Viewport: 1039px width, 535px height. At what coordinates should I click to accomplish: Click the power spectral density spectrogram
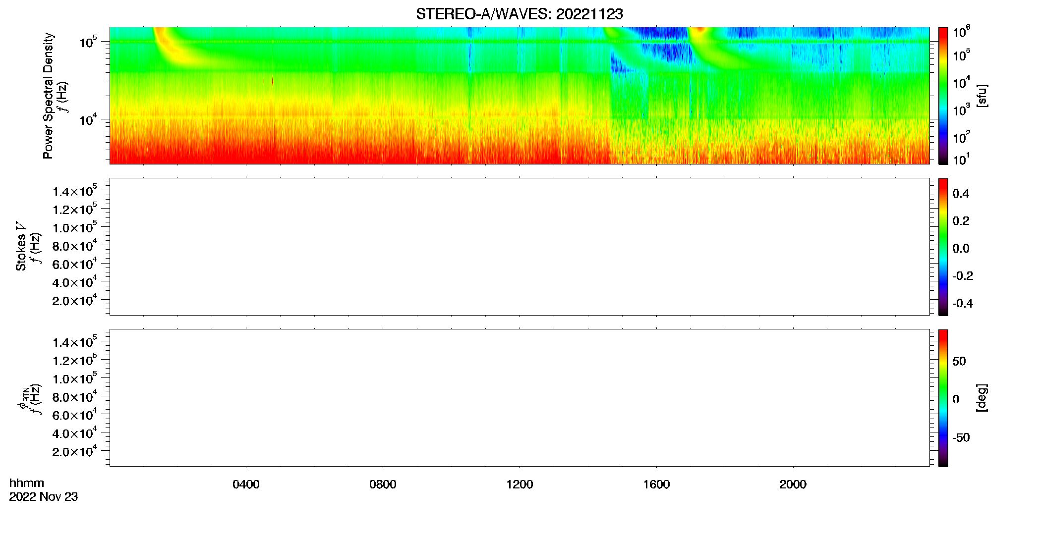(519, 96)
